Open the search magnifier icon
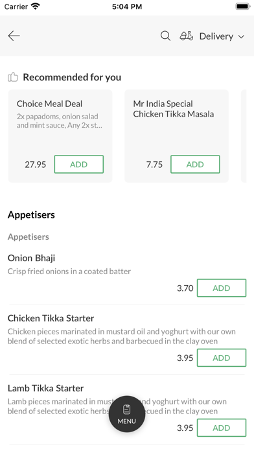The width and height of the screenshot is (254, 451). pos(165,36)
